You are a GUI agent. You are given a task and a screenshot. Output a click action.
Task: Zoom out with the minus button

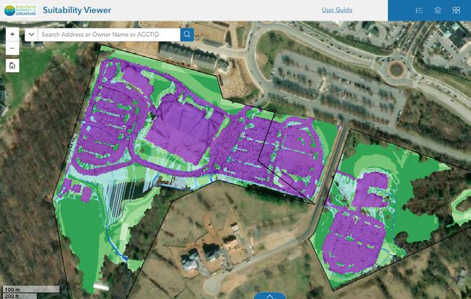12,48
